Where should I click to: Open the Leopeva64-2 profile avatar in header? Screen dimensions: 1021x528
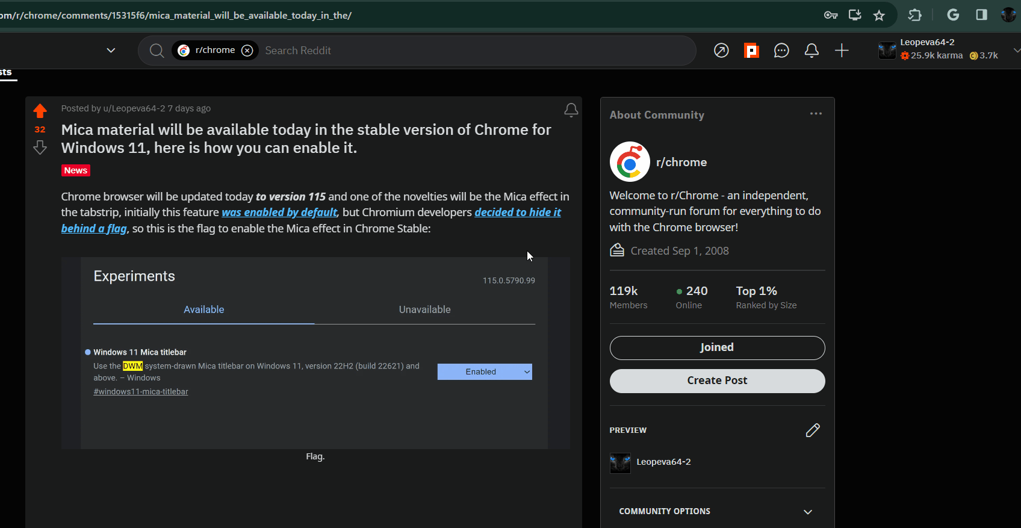tap(887, 51)
